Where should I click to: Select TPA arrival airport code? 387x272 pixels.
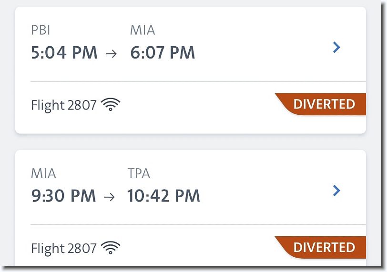click(x=139, y=173)
